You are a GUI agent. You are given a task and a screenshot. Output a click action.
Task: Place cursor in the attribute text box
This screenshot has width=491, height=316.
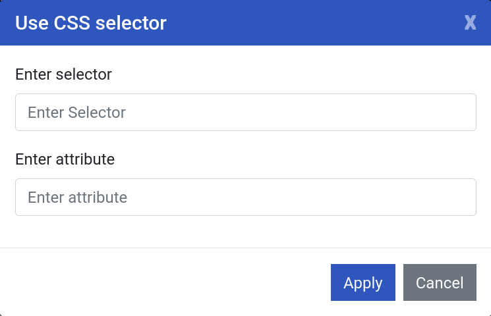245,197
